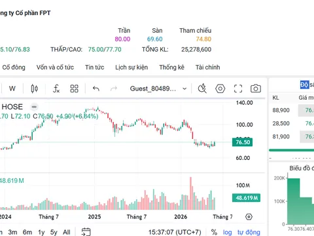Toggle the percent scale
Viewport: 314px width, 236px height.
pyautogui.click(x=214, y=232)
